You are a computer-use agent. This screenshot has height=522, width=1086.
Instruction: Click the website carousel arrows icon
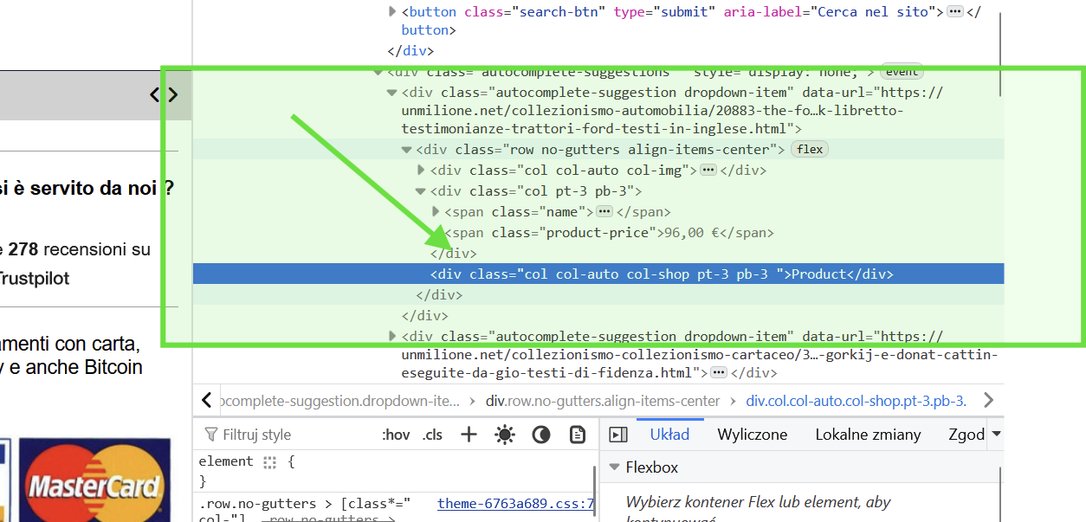(164, 95)
